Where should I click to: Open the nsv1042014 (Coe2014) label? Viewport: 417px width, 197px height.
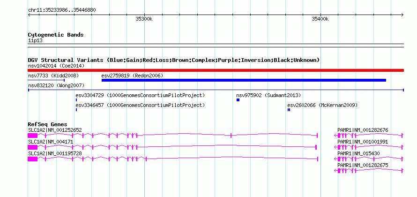tap(56, 66)
